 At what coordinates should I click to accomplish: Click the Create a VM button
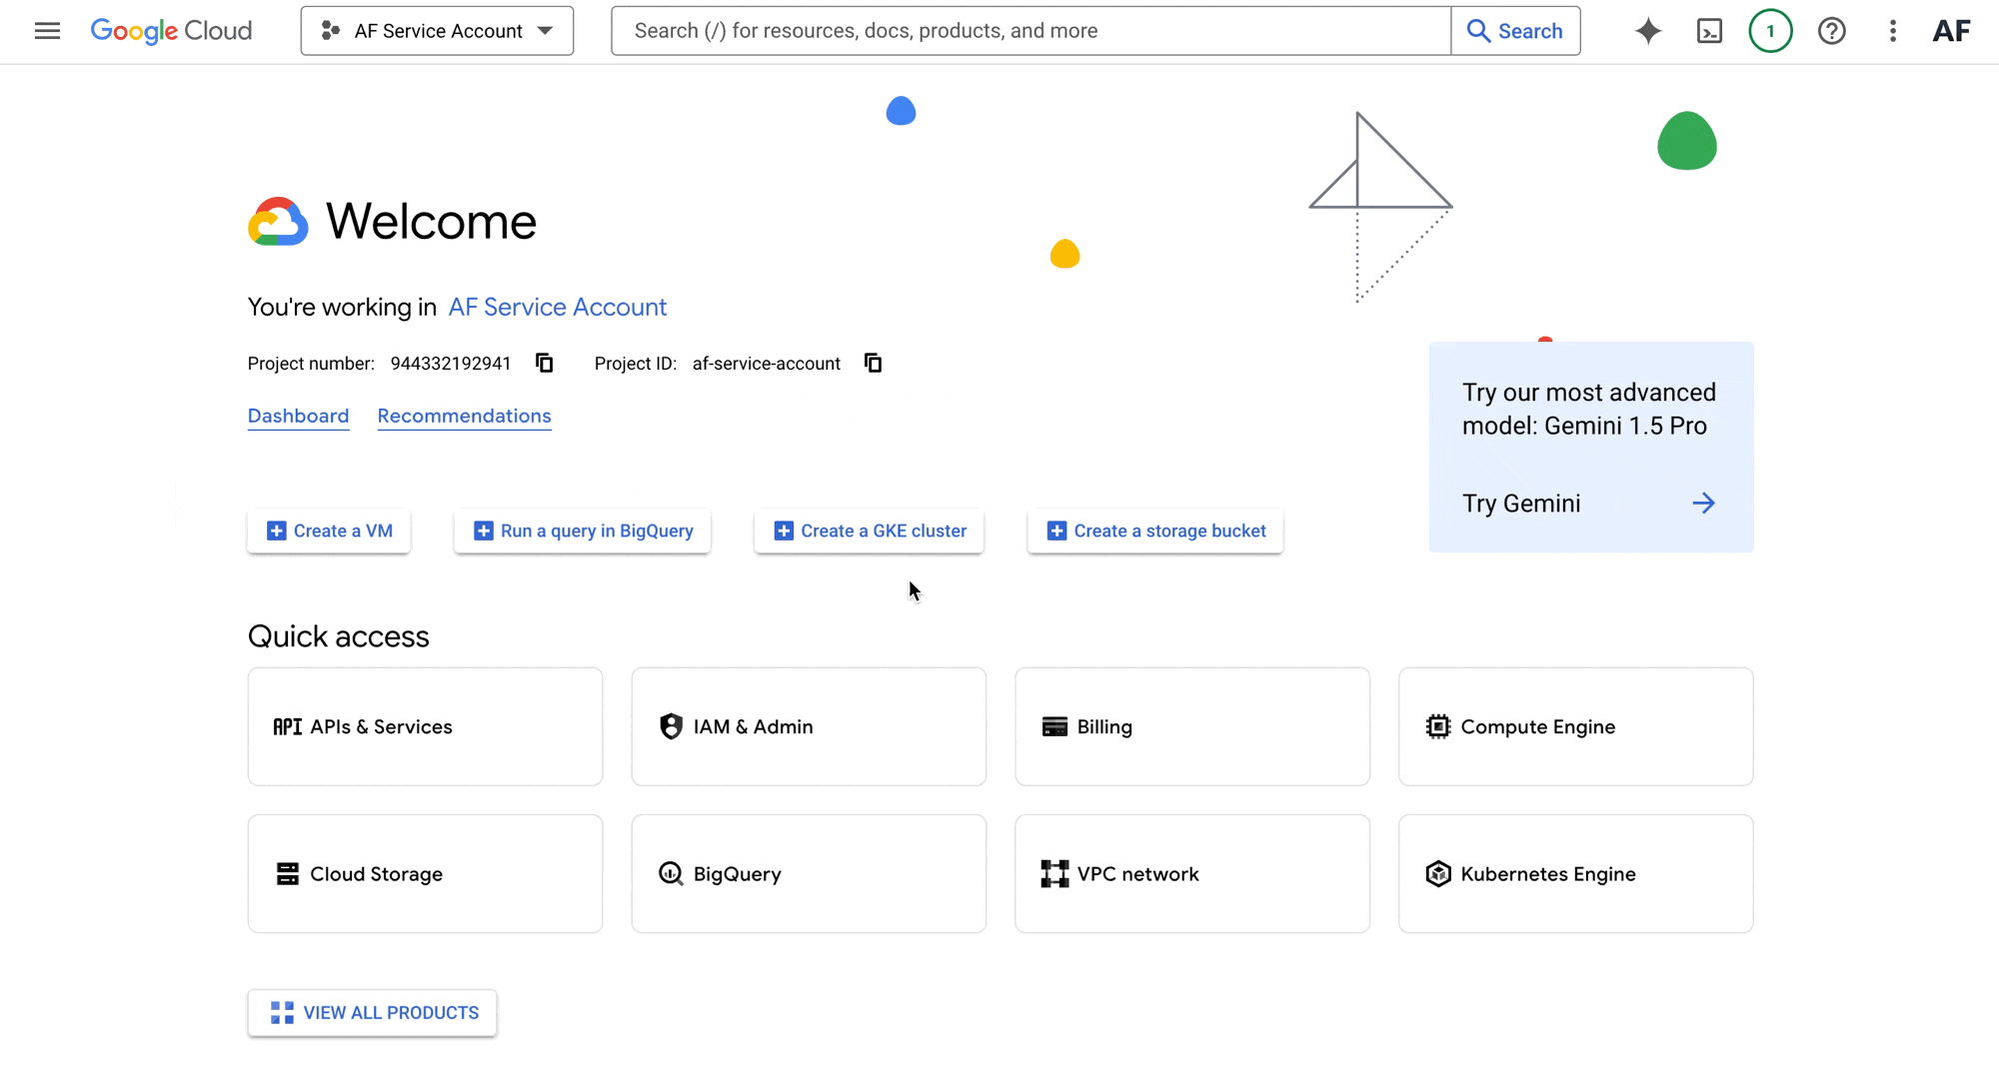(x=329, y=531)
